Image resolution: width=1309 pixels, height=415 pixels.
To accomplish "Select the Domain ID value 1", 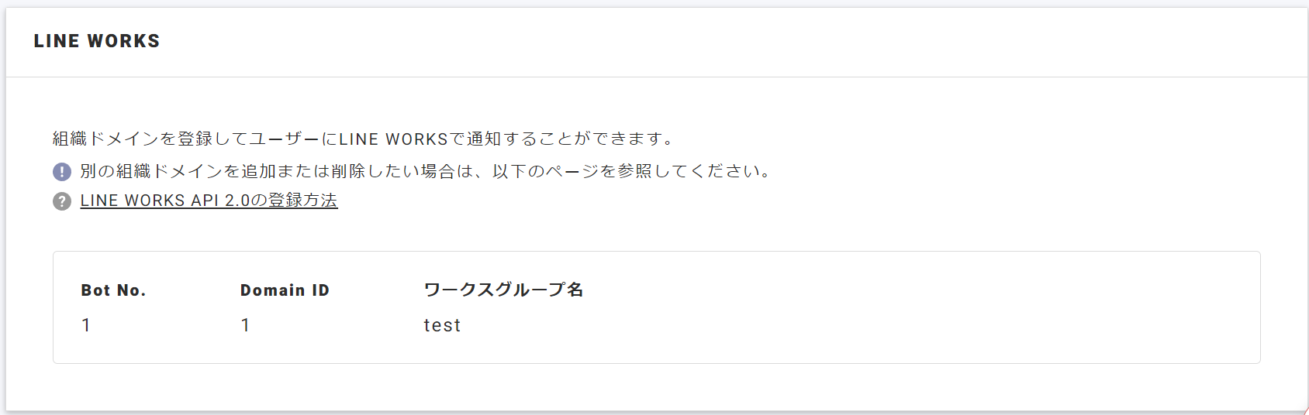I will [x=246, y=325].
